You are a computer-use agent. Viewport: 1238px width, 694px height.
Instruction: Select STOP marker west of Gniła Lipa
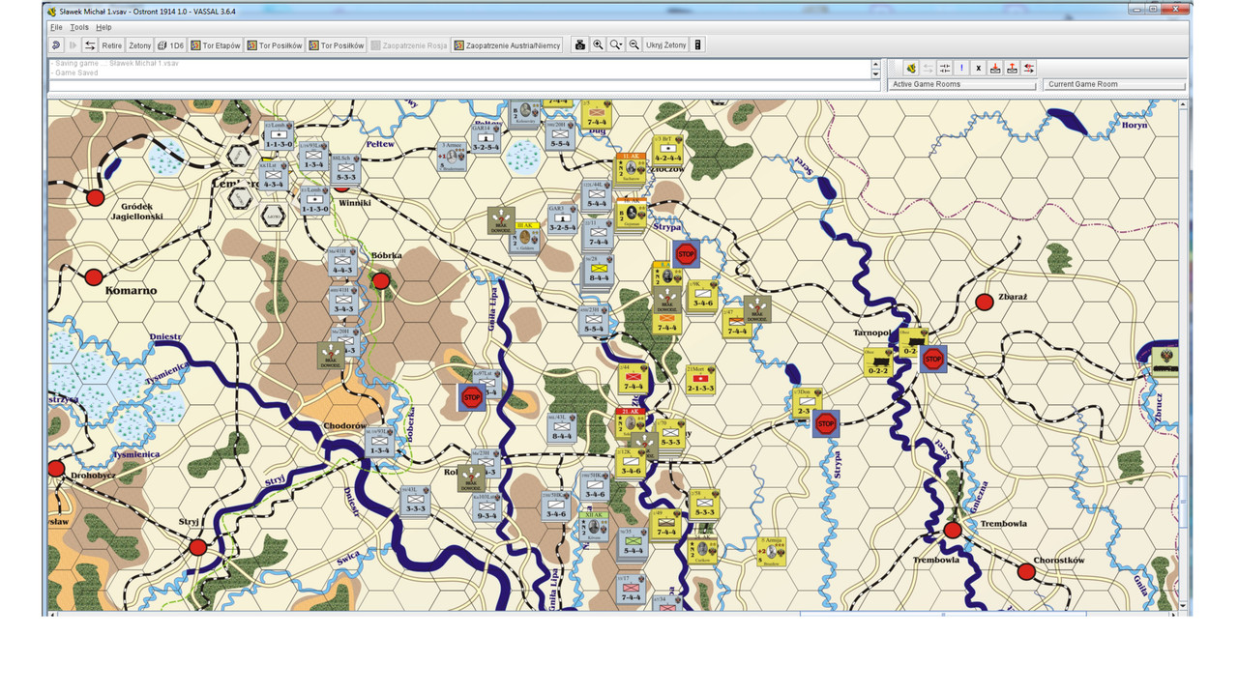click(x=471, y=396)
